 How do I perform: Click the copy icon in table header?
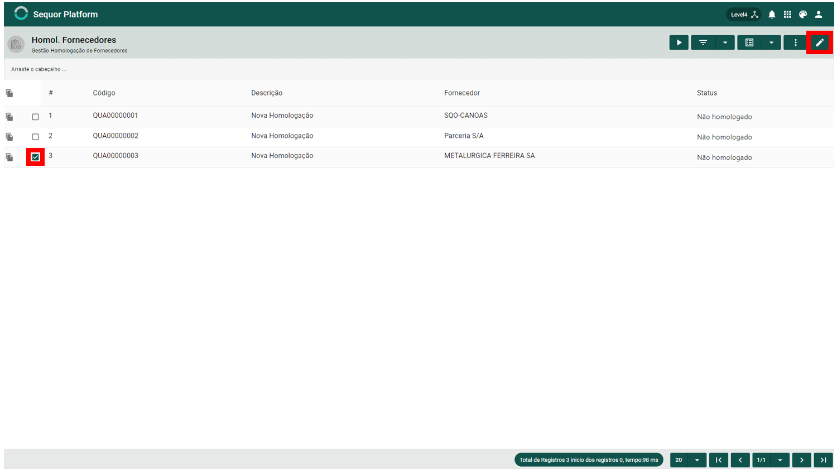pyautogui.click(x=9, y=93)
